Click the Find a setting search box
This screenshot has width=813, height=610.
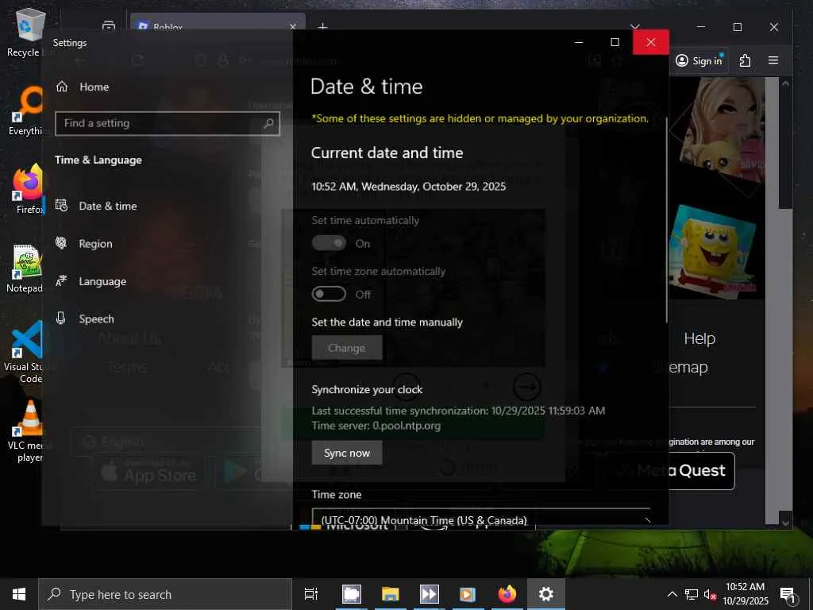click(167, 123)
